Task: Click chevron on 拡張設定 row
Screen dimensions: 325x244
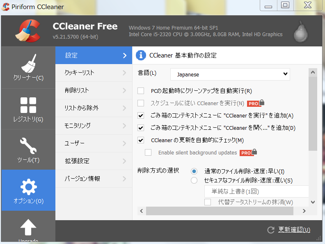Action: click(x=124, y=161)
